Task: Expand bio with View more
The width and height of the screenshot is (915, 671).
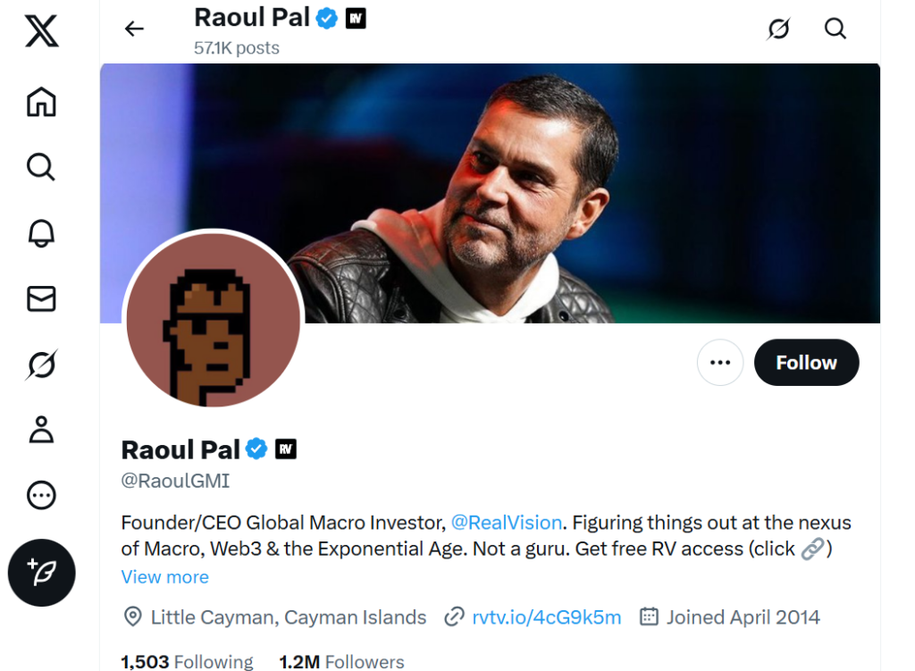Action: pyautogui.click(x=165, y=577)
